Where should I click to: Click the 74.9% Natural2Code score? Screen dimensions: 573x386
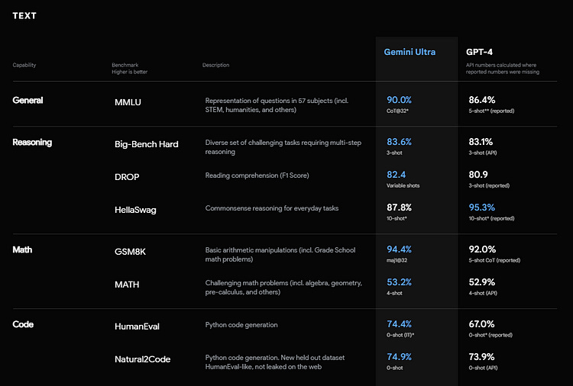coord(399,357)
